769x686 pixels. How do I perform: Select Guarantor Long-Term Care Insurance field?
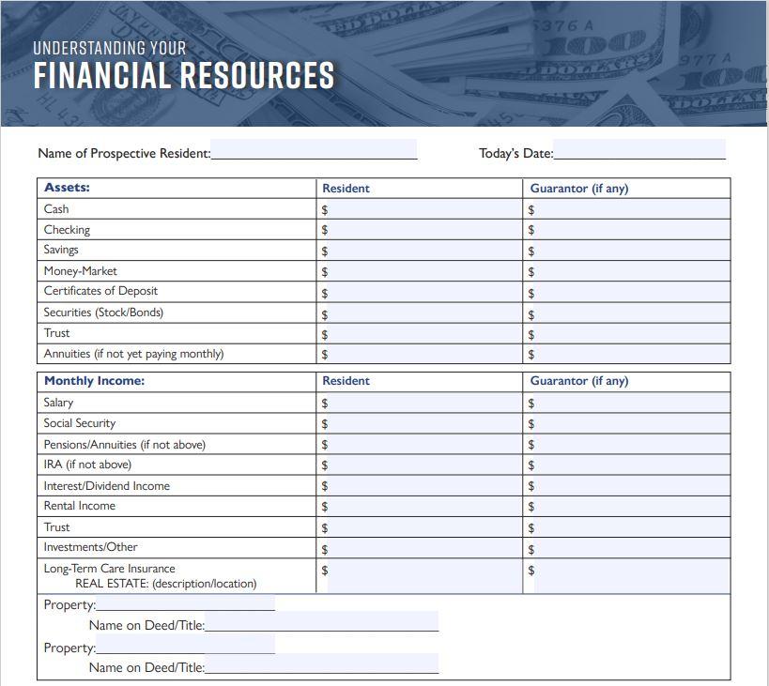point(632,576)
